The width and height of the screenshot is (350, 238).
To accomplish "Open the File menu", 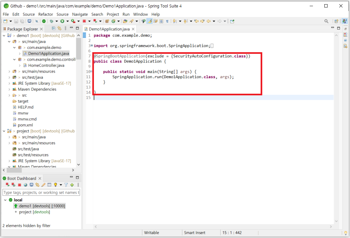I will (6, 14).
